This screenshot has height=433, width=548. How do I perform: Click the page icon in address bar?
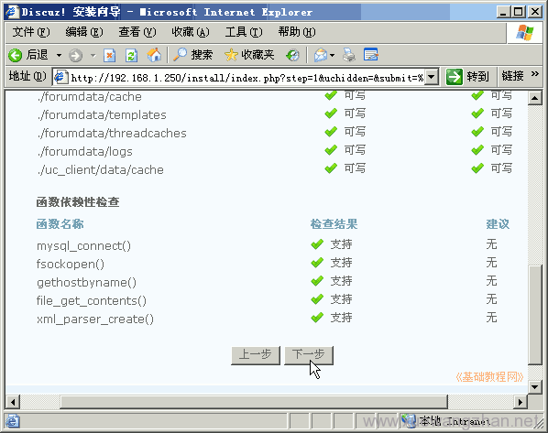[x=60, y=77]
